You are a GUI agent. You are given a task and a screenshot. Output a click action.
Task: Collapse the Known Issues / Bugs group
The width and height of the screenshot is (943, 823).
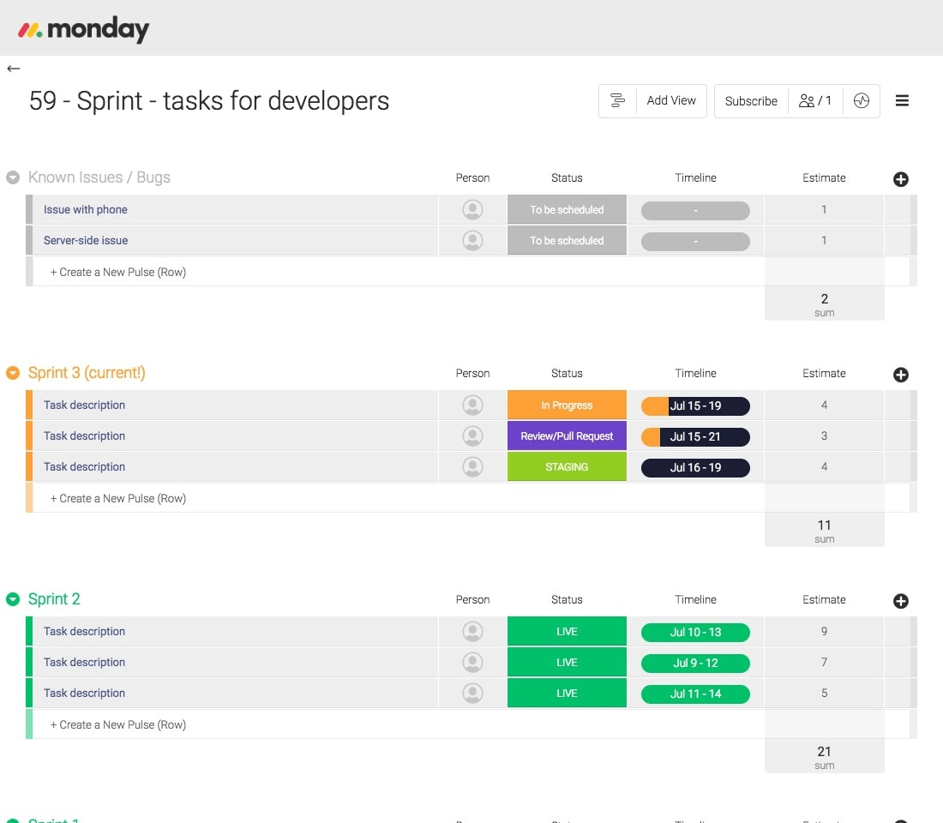pos(13,177)
